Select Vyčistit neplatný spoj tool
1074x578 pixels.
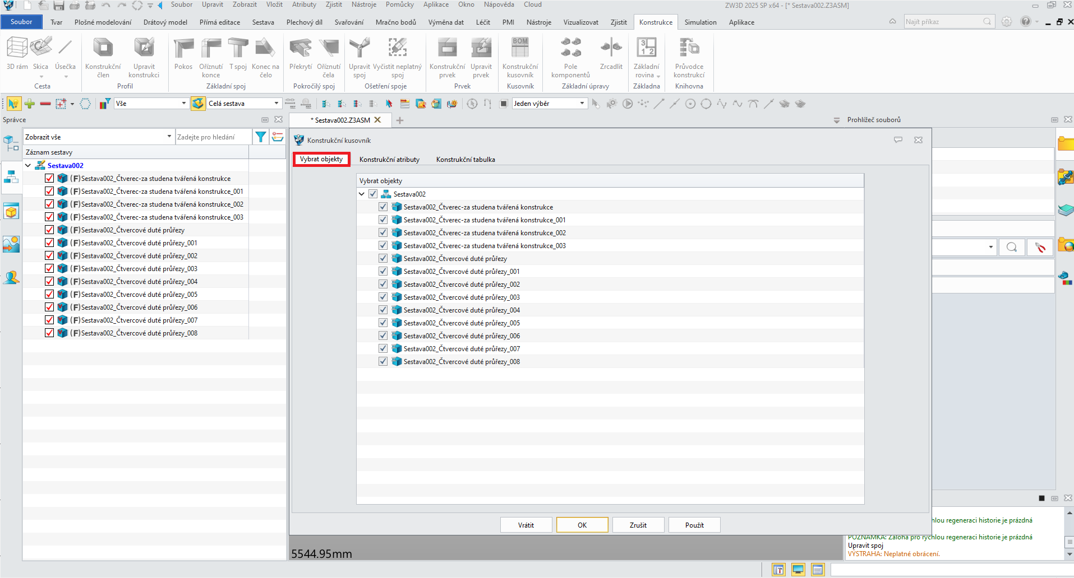pyautogui.click(x=398, y=57)
